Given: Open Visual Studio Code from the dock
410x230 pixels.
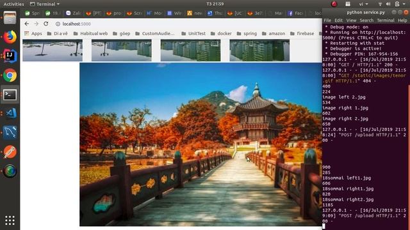Looking at the screenshot, I should 10,114.
